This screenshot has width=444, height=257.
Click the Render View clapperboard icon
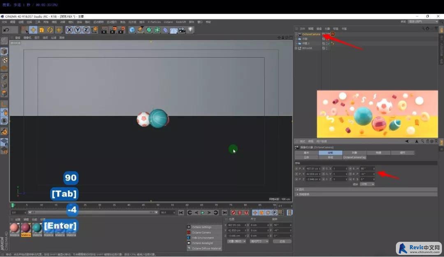[104, 30]
